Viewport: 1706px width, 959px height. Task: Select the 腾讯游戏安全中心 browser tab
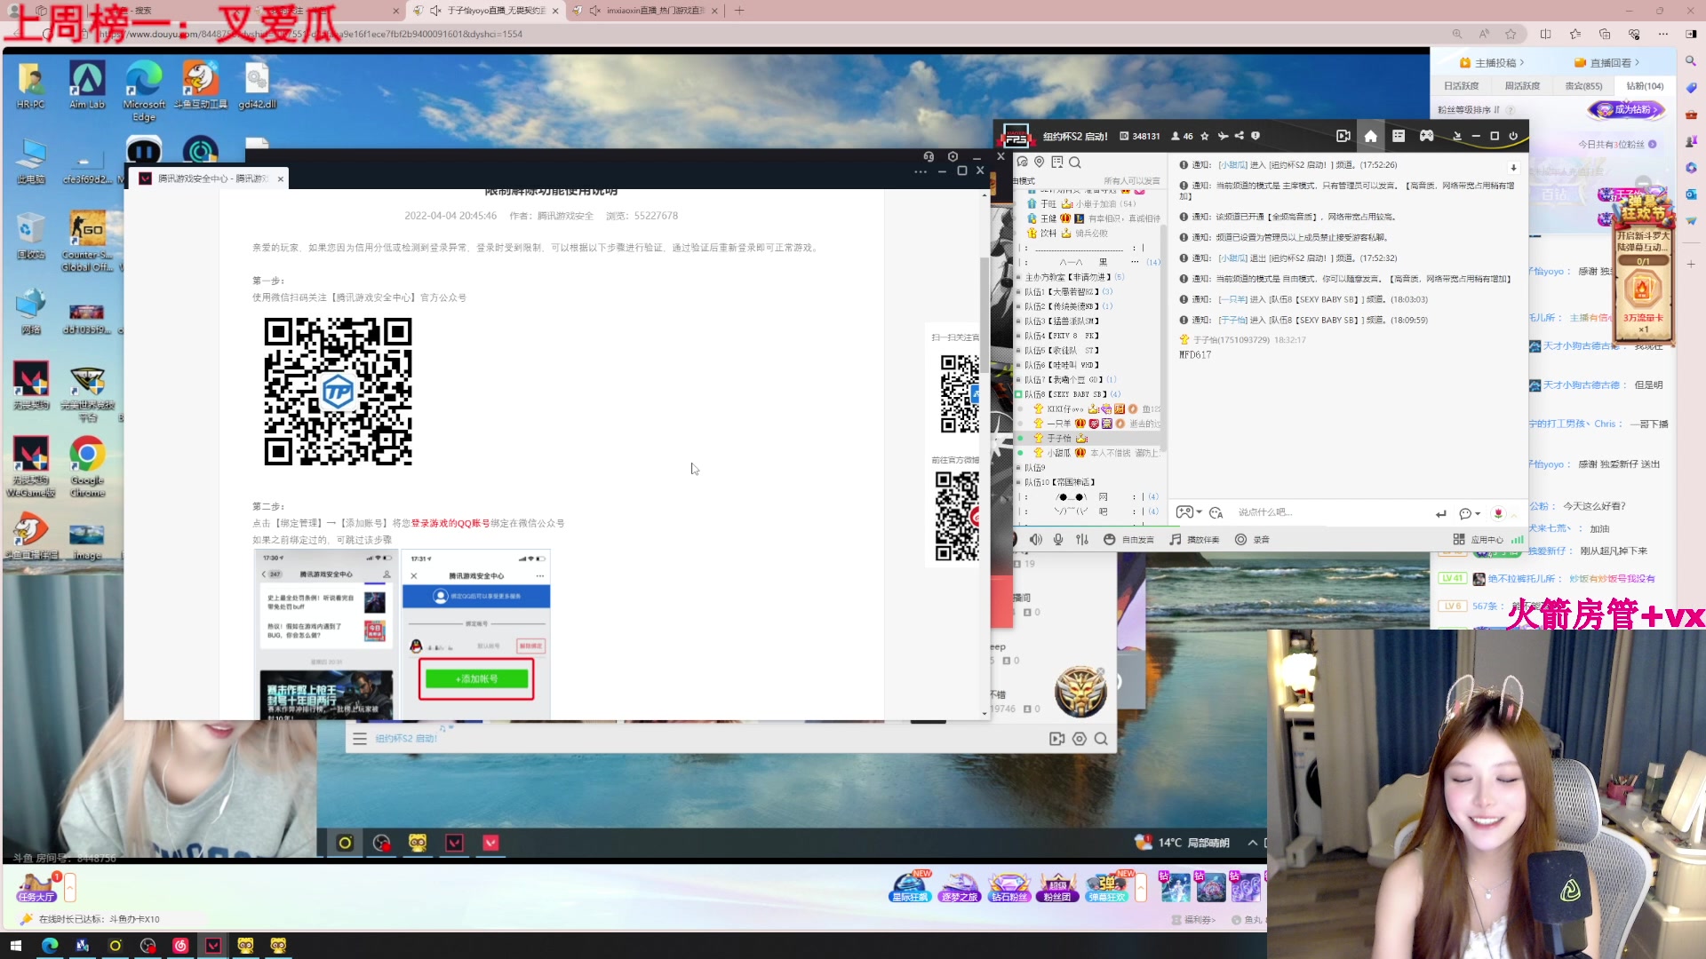pyautogui.click(x=207, y=178)
